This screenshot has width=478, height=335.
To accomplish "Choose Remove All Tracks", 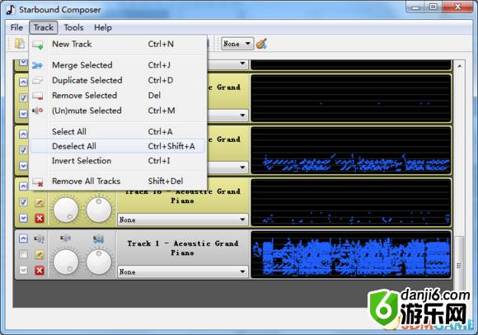I will pyautogui.click(x=118, y=182).
